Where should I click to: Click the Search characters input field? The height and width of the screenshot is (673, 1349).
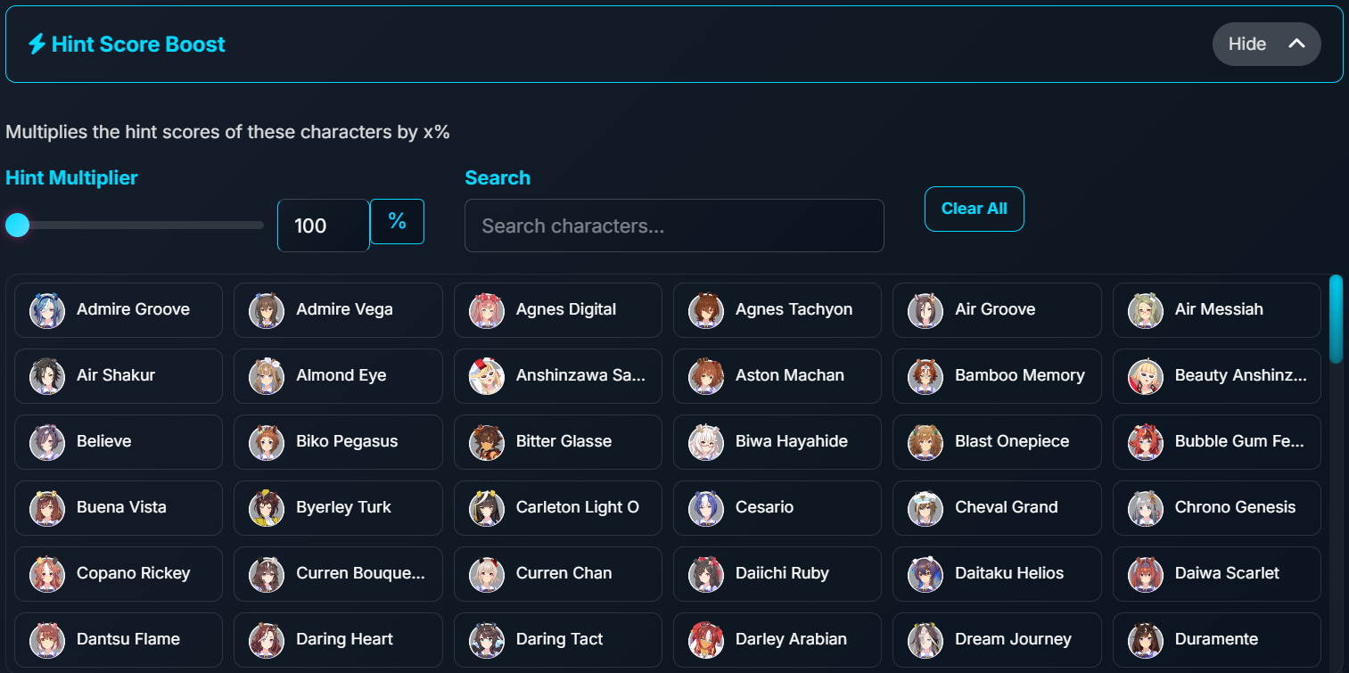[x=674, y=226]
